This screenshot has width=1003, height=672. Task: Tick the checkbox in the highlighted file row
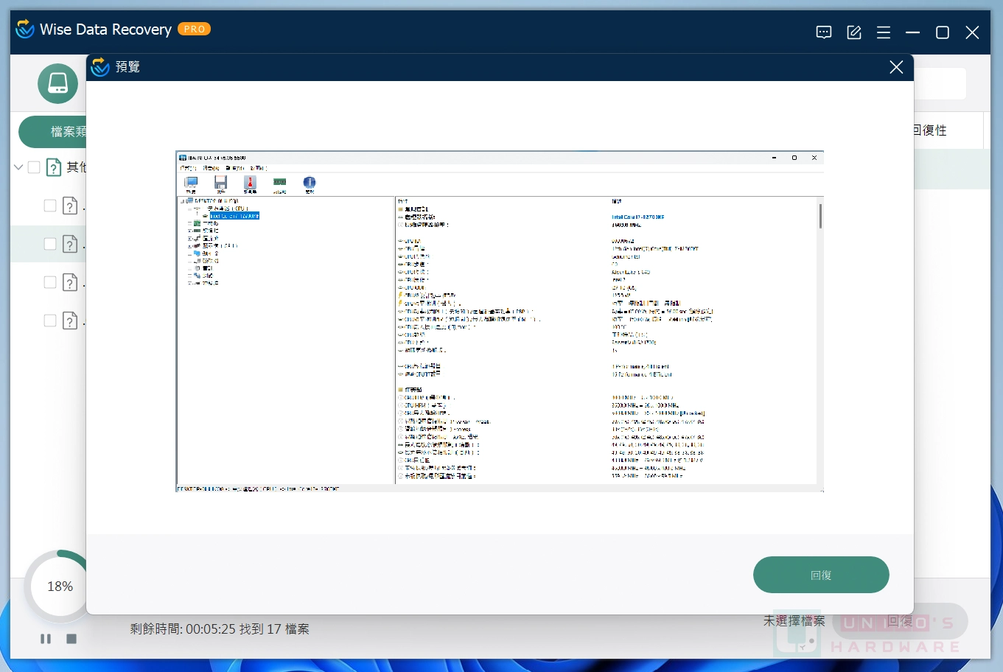click(50, 244)
